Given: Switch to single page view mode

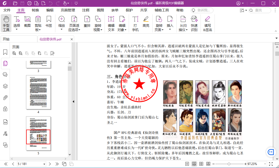Looking at the screenshot, I should [x=187, y=164].
